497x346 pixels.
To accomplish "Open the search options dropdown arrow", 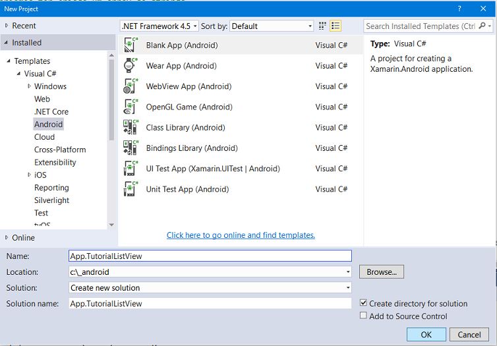I will [490, 26].
